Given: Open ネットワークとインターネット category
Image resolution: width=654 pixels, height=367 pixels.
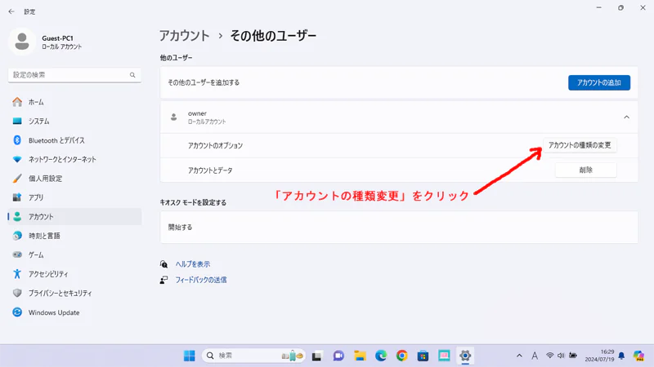Looking at the screenshot, I should (74, 159).
